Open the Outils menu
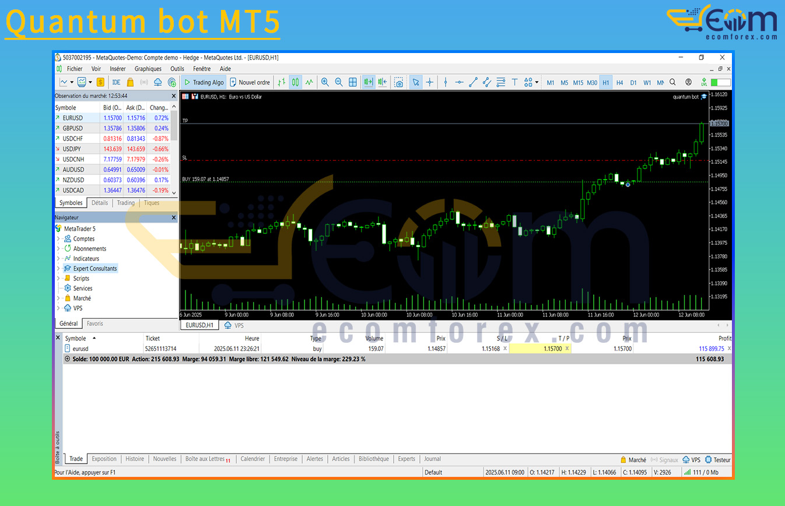The width and height of the screenshot is (785, 506). pos(177,69)
